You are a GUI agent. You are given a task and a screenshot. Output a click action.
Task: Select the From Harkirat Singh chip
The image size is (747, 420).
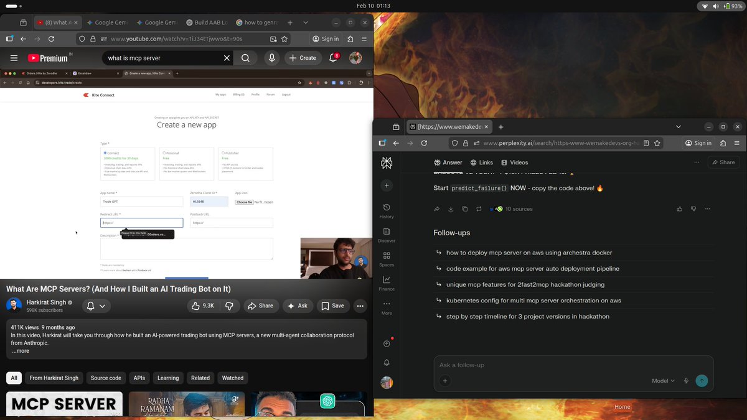pos(54,378)
